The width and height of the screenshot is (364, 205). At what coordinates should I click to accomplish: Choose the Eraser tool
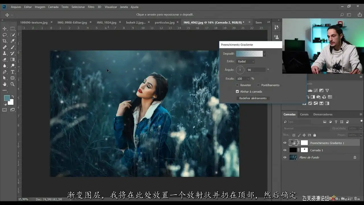(5, 60)
